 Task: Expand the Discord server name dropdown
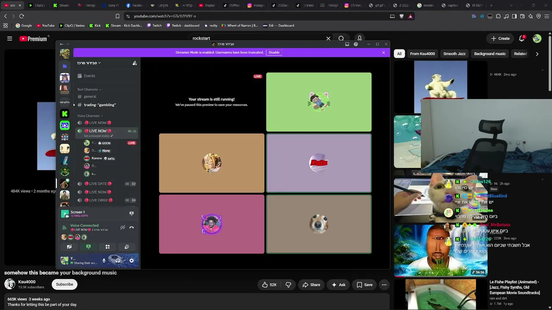click(89, 63)
